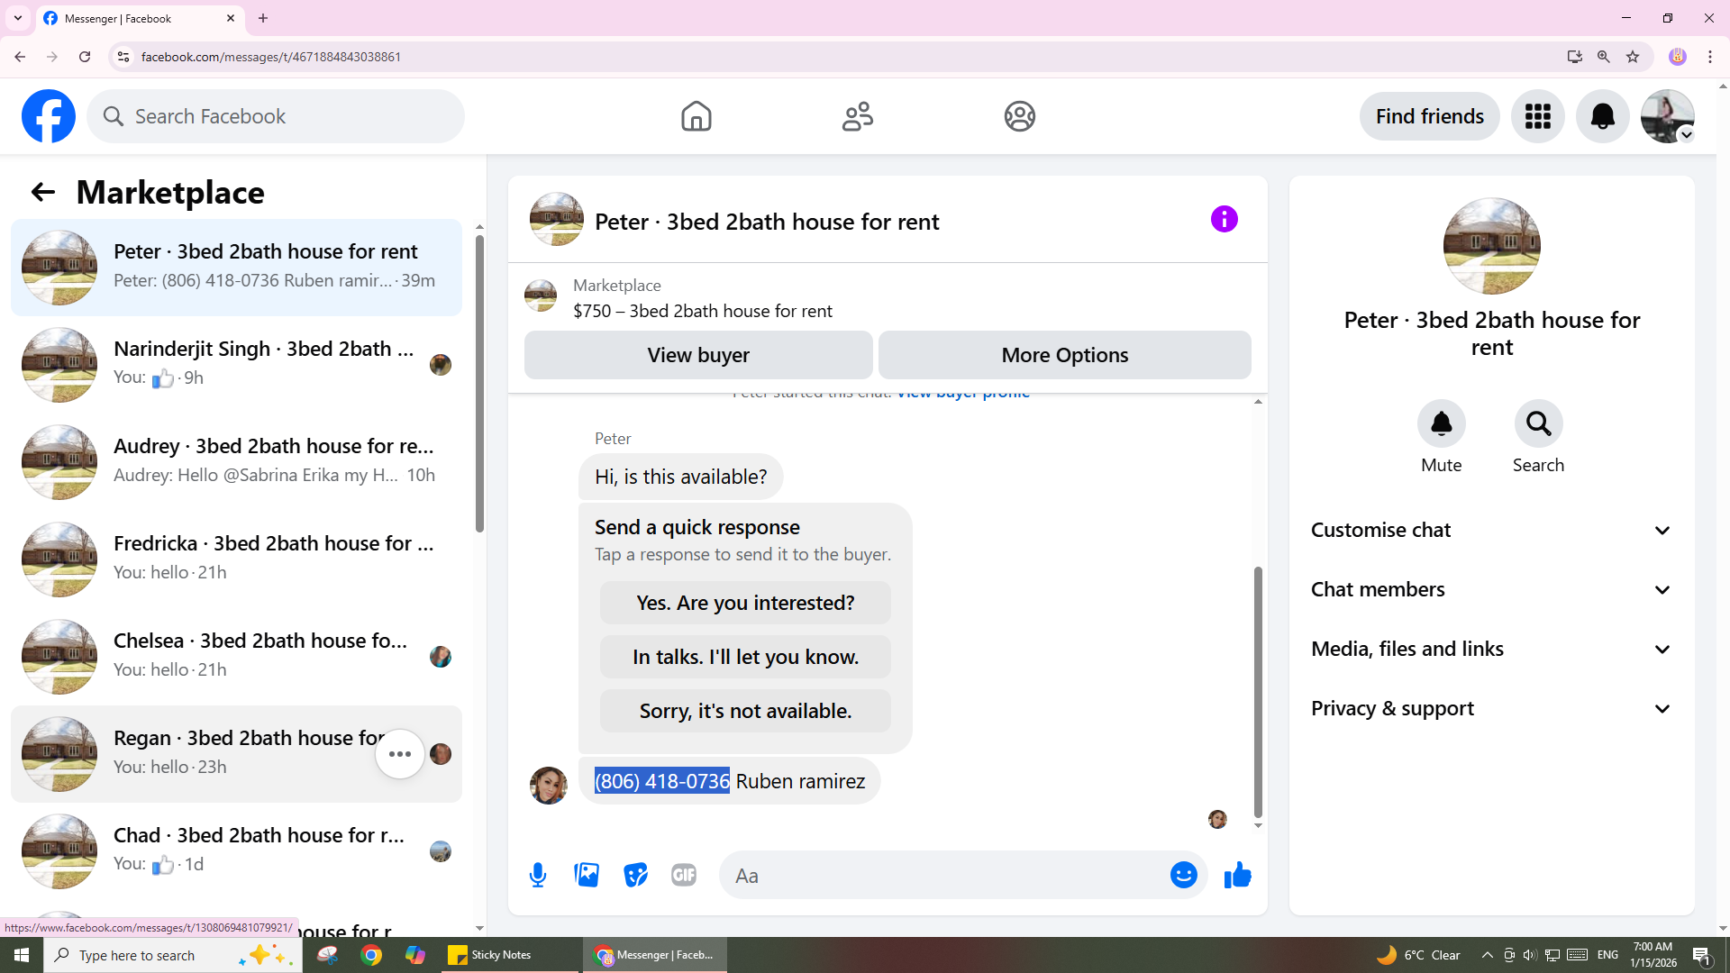Open the GIF picker
The image size is (1730, 973).
pos(684,875)
